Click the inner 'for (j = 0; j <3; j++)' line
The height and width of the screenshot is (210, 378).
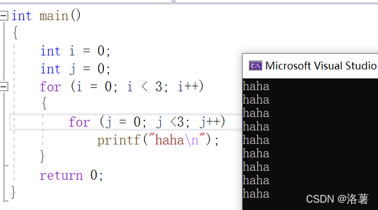(147, 122)
